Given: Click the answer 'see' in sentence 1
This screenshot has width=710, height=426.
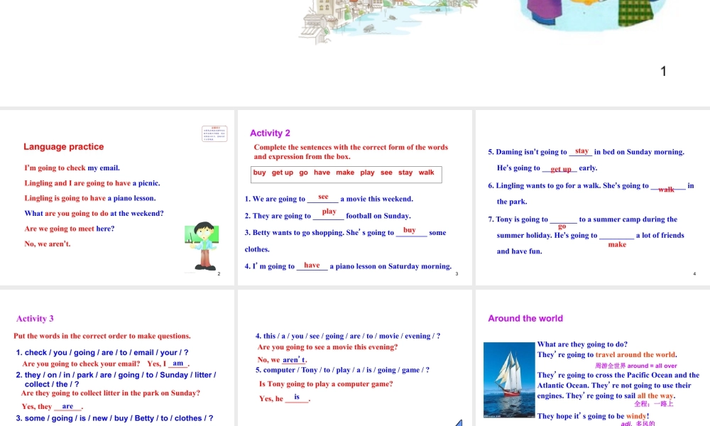Looking at the screenshot, I should tap(323, 197).
